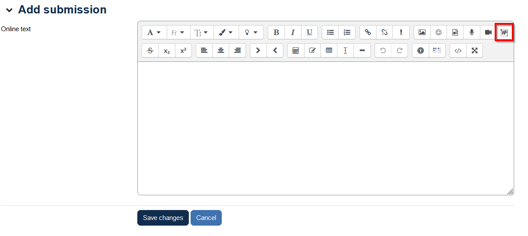The height and width of the screenshot is (236, 528).
Task: Insert a table
Action: 329,51
